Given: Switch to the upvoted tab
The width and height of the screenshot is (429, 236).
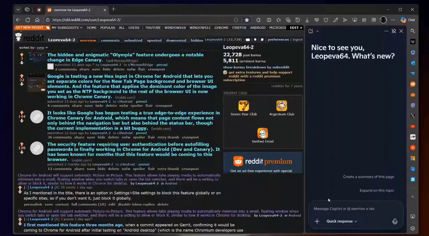Looking at the screenshot, I should pos(154,40).
